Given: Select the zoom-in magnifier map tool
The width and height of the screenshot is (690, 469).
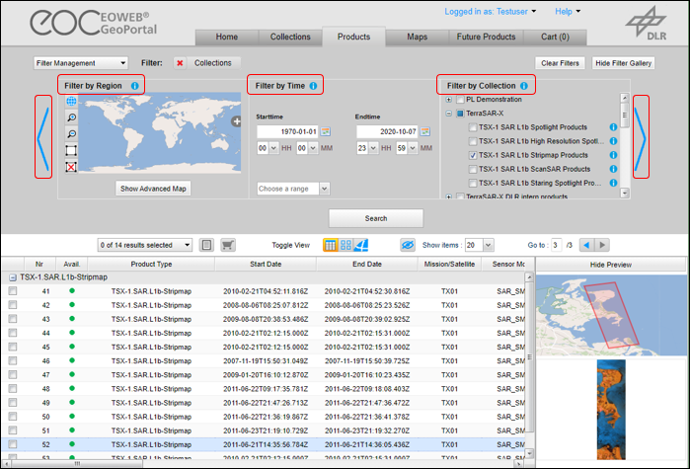Looking at the screenshot, I should [x=71, y=117].
